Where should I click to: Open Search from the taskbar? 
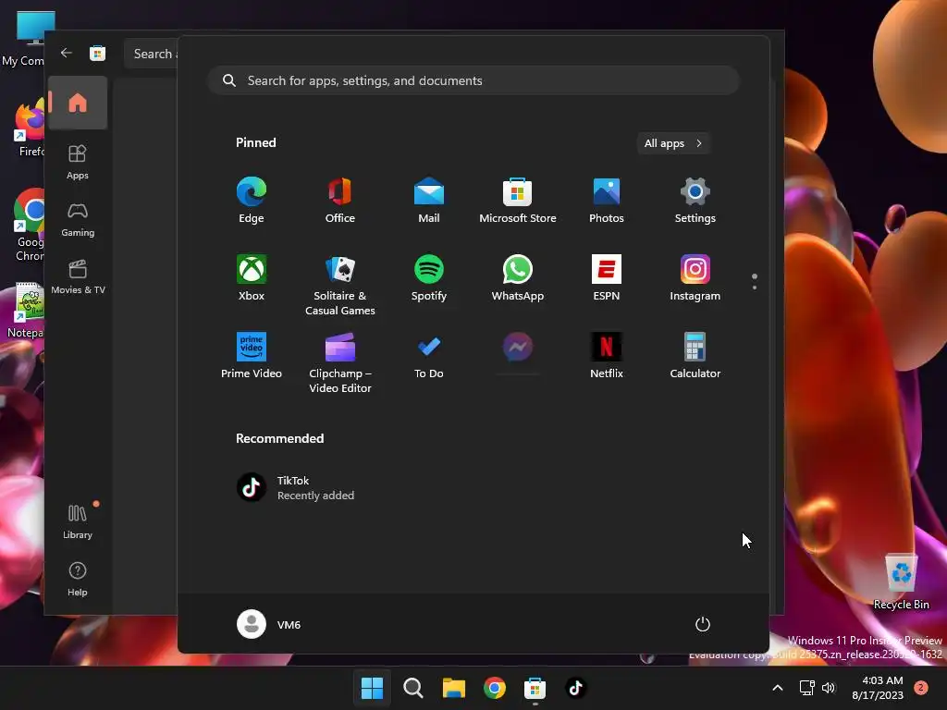pos(413,688)
